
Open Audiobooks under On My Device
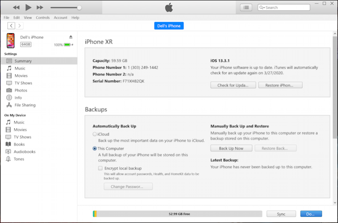tap(25, 152)
